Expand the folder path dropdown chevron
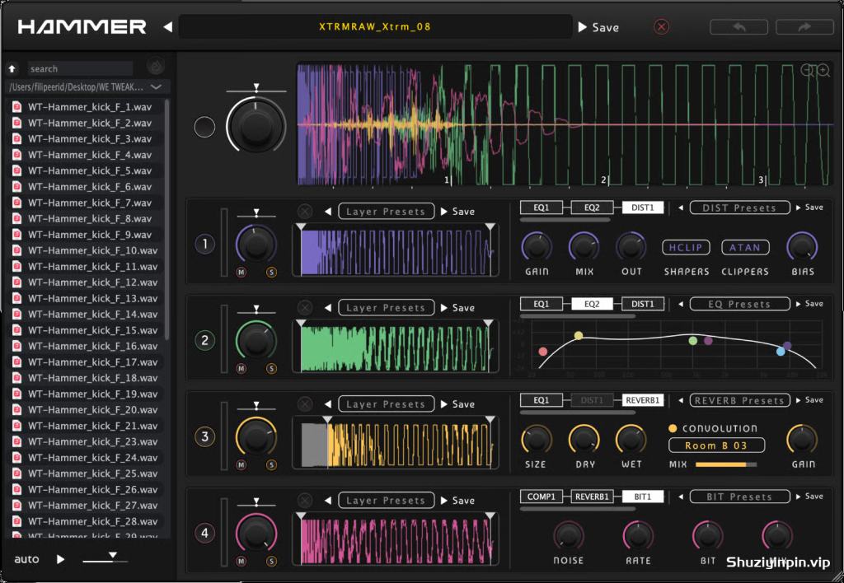Viewport: 844px width, 583px height. 156,86
